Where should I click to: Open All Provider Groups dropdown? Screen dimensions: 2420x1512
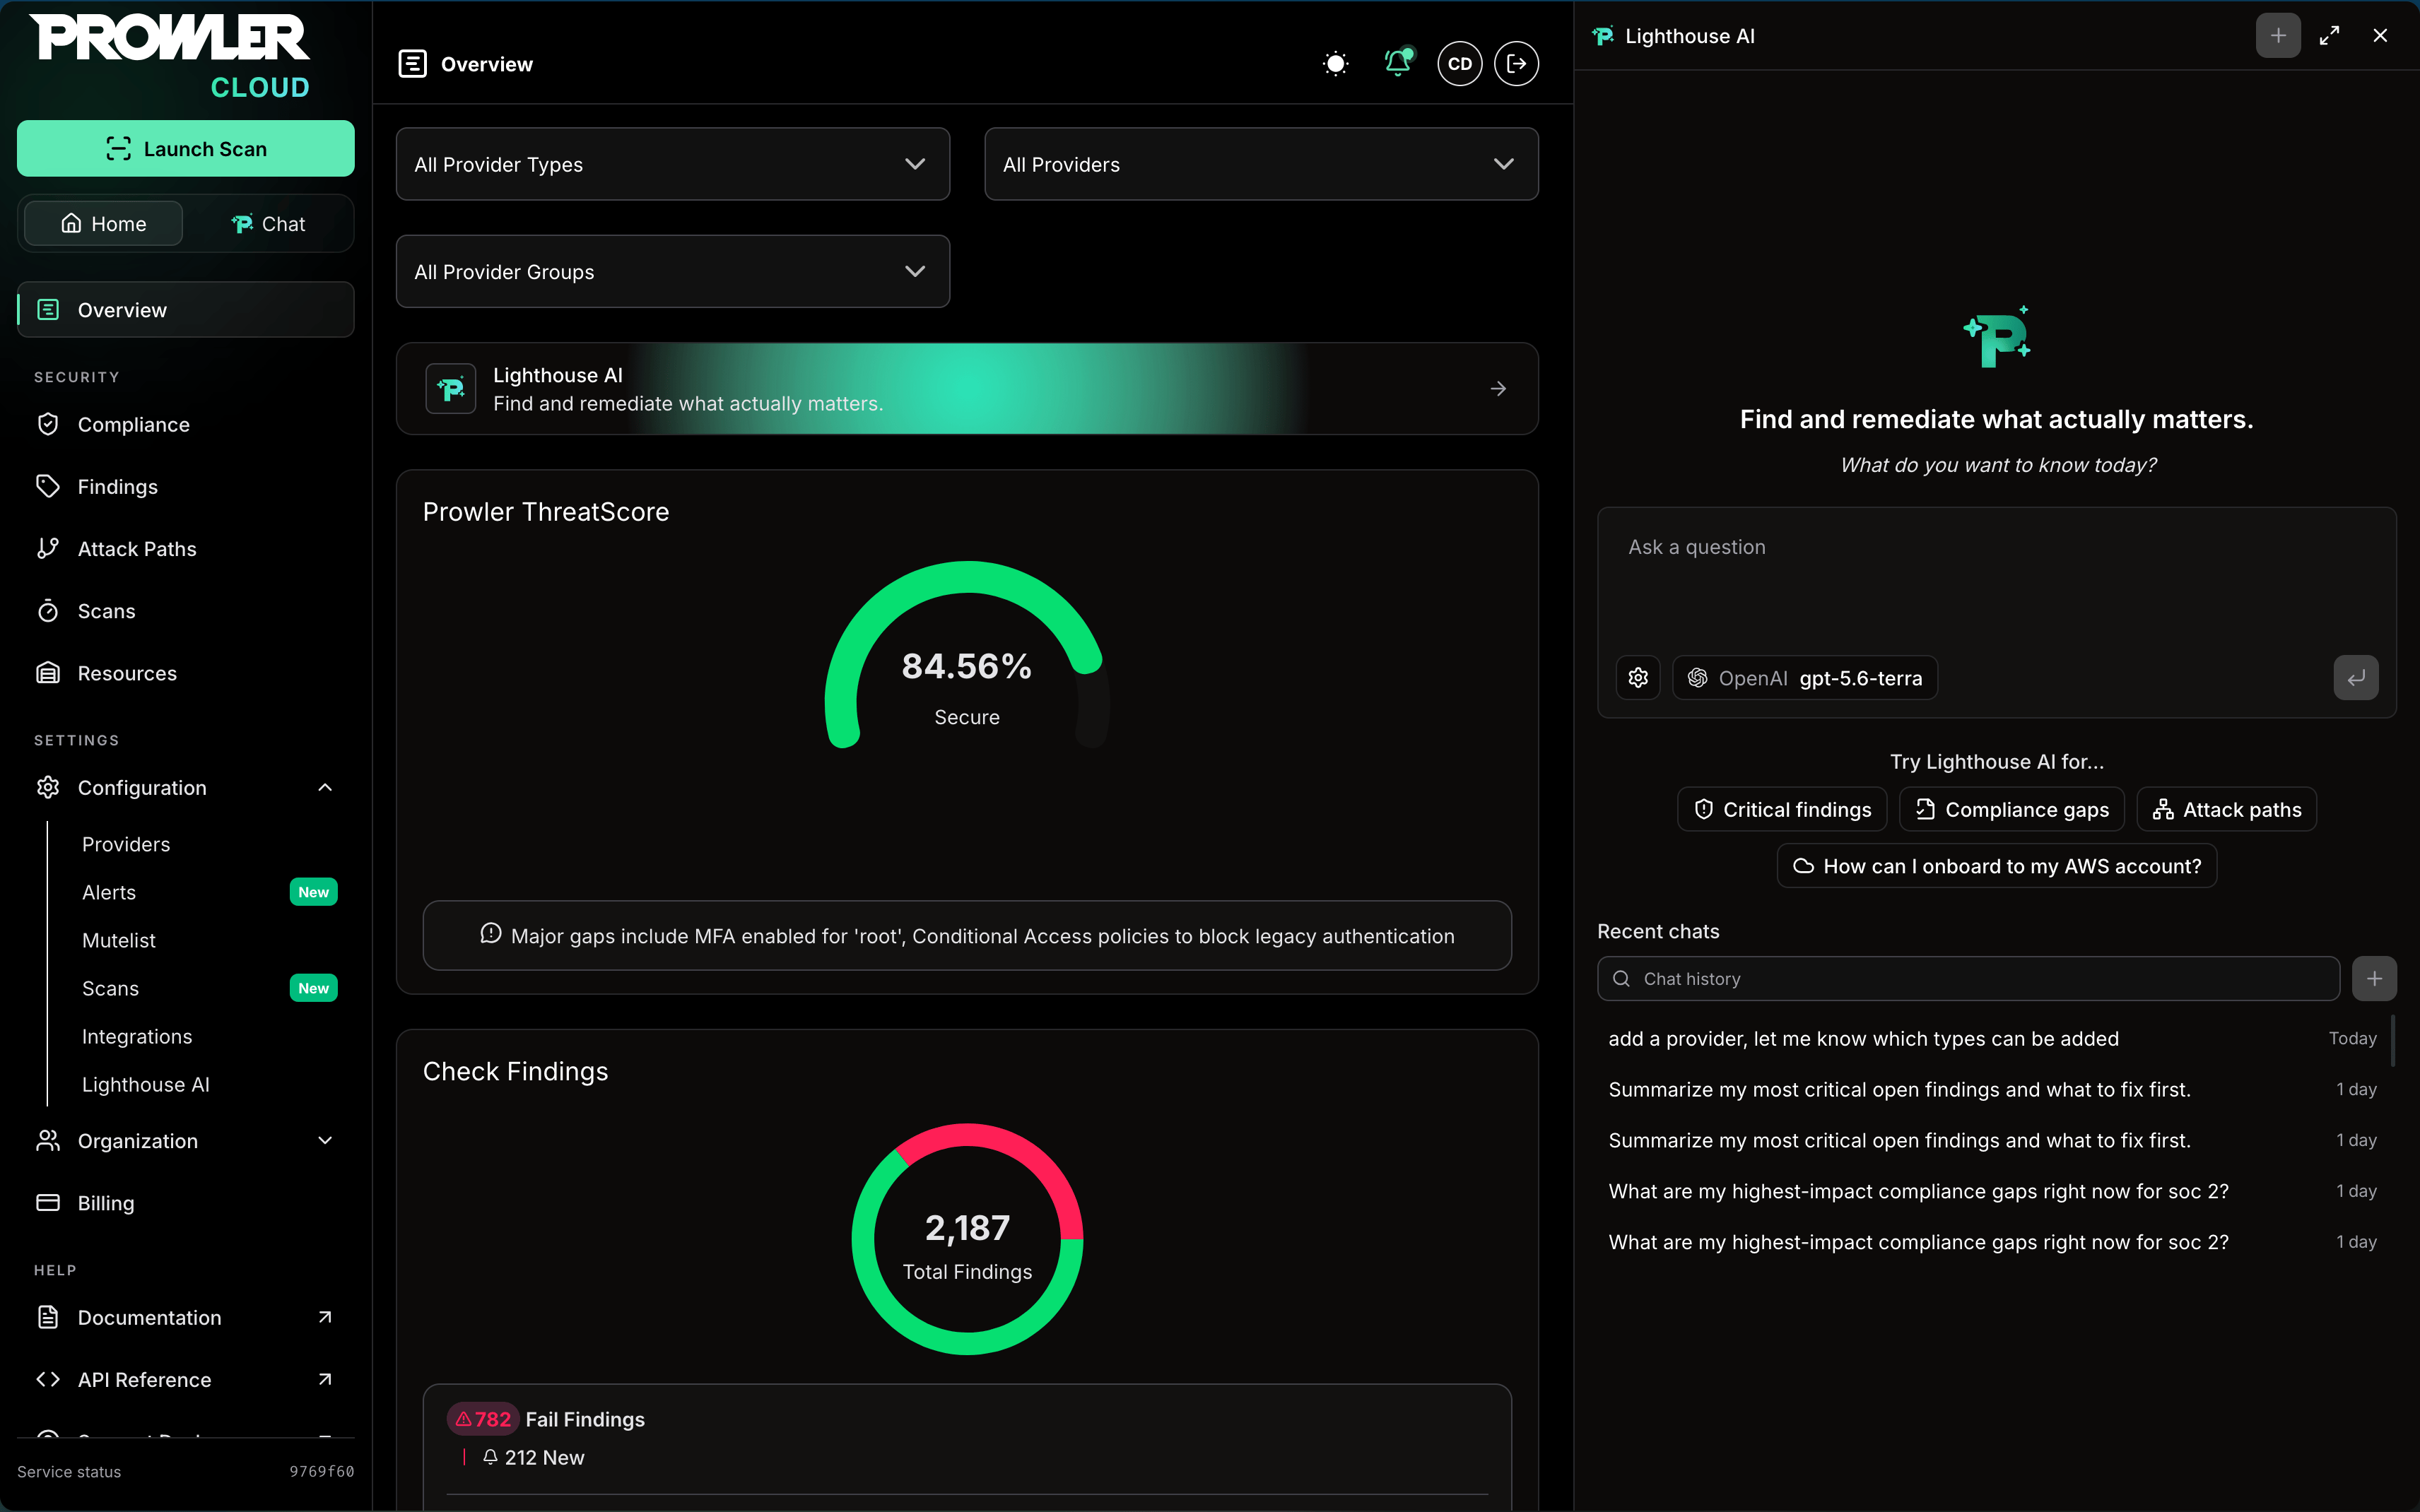672,272
